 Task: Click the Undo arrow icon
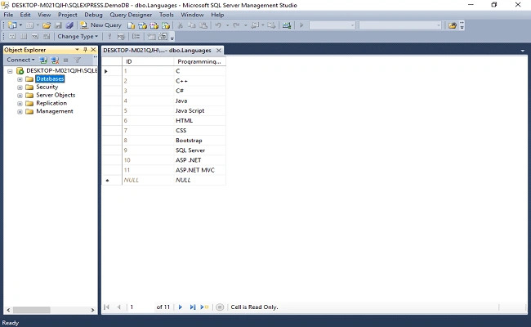tap(218, 25)
